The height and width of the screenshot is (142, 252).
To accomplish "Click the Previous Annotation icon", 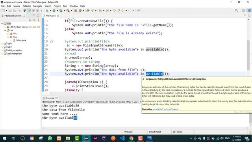I will [x=107, y=11].
